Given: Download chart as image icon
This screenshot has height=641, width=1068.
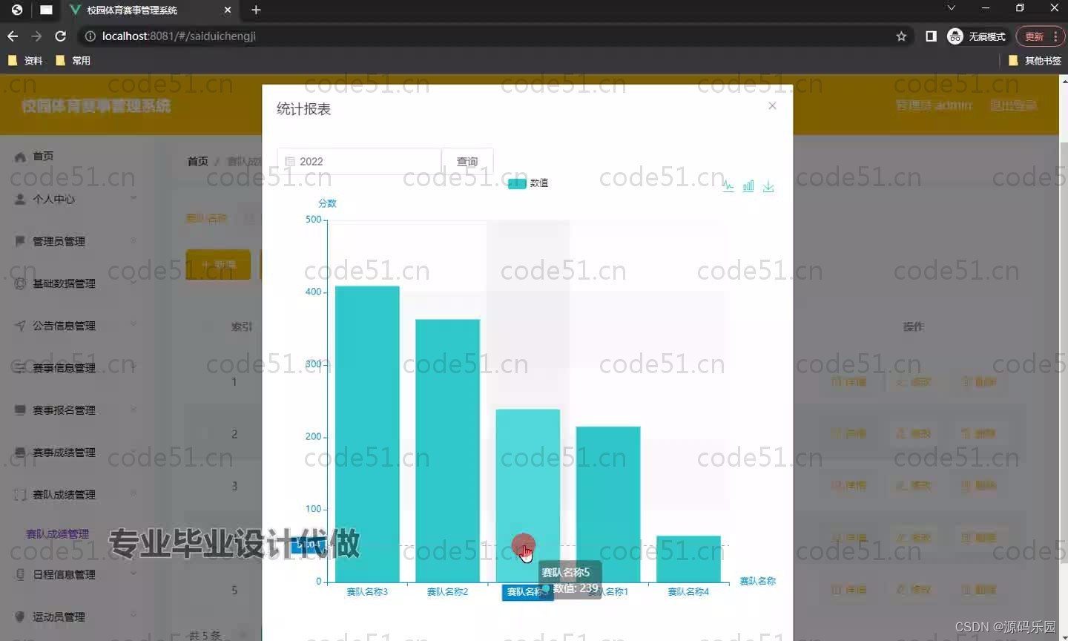Looking at the screenshot, I should pos(768,186).
